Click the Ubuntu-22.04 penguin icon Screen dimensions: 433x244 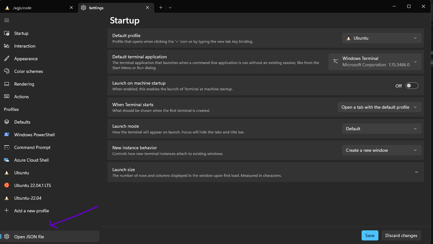click(x=7, y=198)
